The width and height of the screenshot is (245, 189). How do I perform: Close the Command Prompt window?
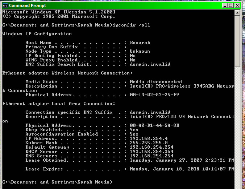click(237, 5)
